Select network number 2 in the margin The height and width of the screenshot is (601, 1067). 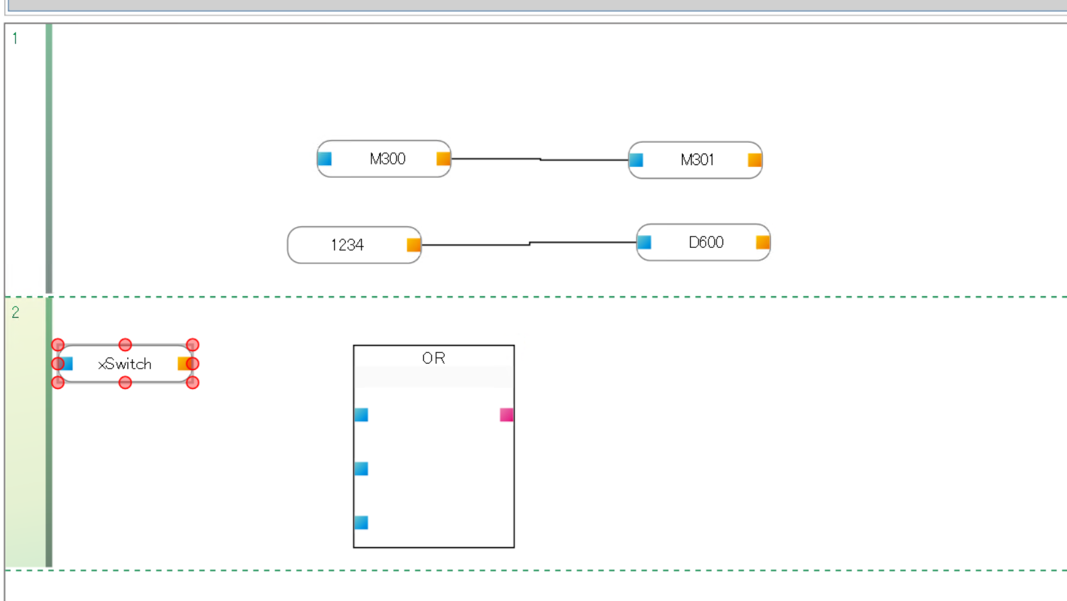click(15, 313)
